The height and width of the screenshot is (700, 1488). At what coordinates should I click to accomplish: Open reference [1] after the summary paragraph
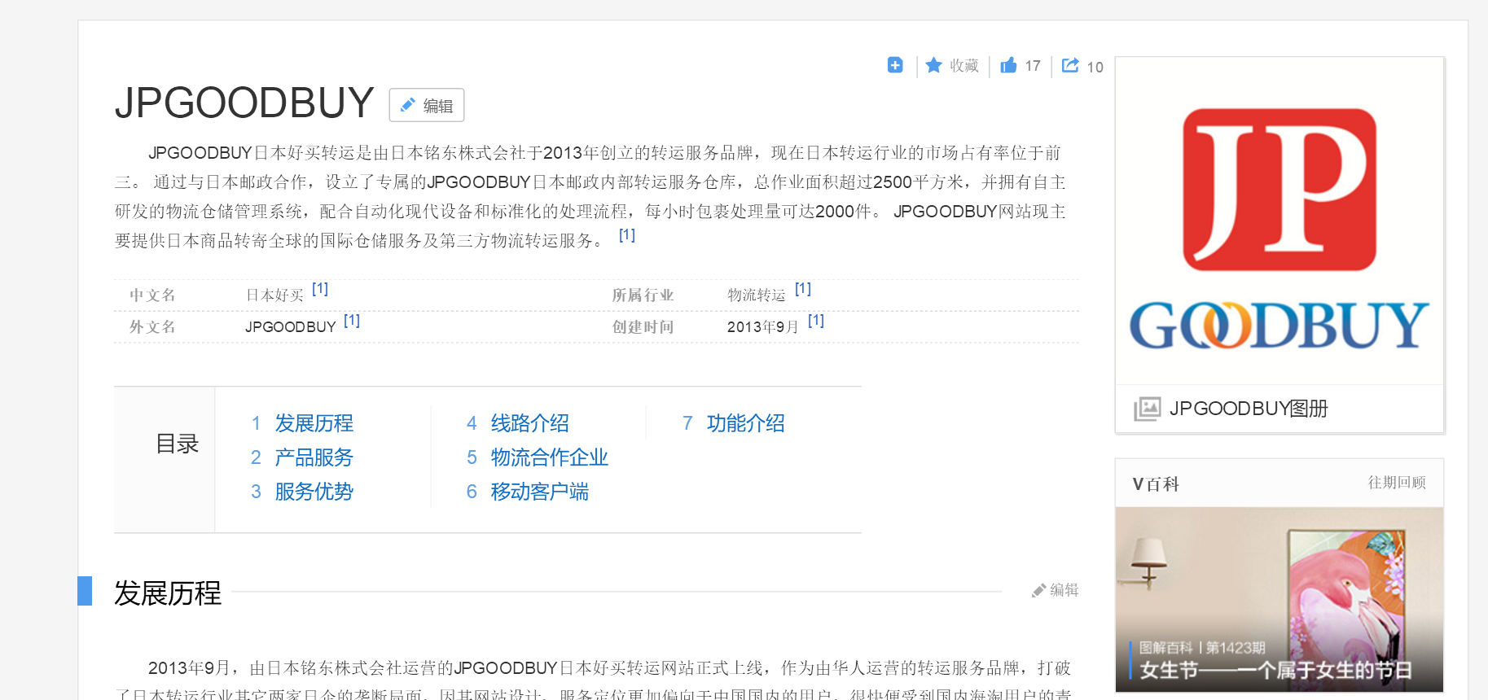(627, 235)
